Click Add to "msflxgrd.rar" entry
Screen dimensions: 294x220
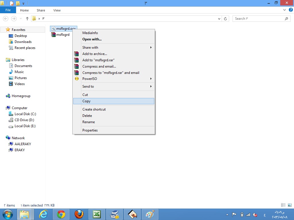point(114,60)
